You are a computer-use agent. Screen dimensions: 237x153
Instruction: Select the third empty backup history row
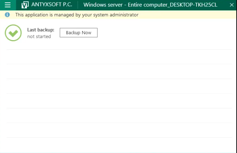click(119, 86)
